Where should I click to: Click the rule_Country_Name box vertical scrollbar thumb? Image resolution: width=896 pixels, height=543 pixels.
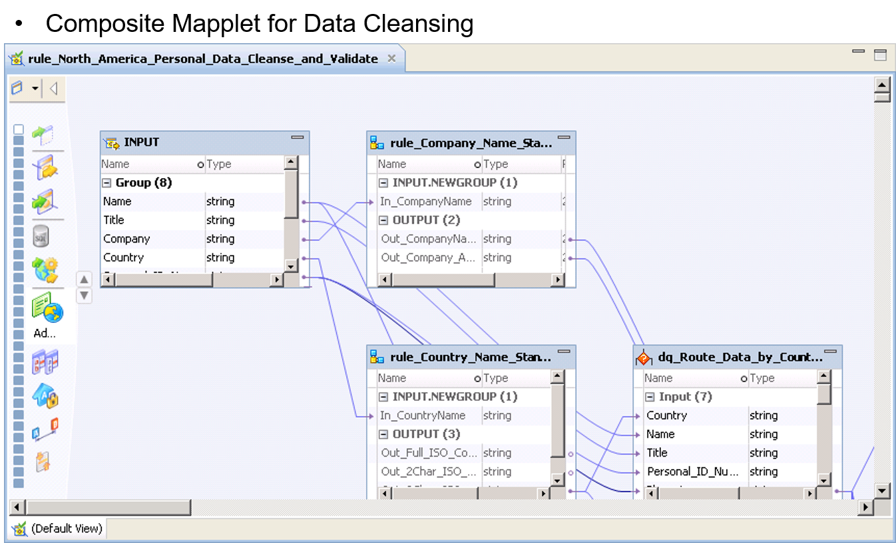pos(557,421)
